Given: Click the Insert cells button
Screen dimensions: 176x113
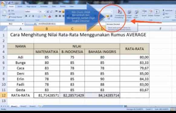Looking at the screenshot, I should coord(144,14).
